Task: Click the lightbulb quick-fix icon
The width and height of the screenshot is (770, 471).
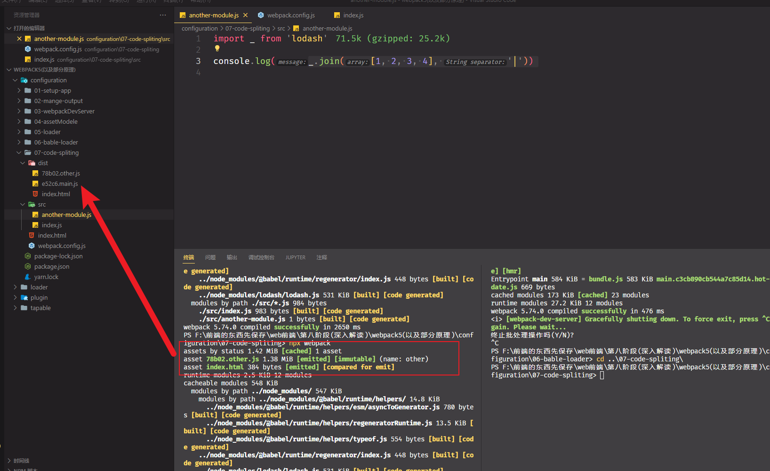Action: pos(217,48)
